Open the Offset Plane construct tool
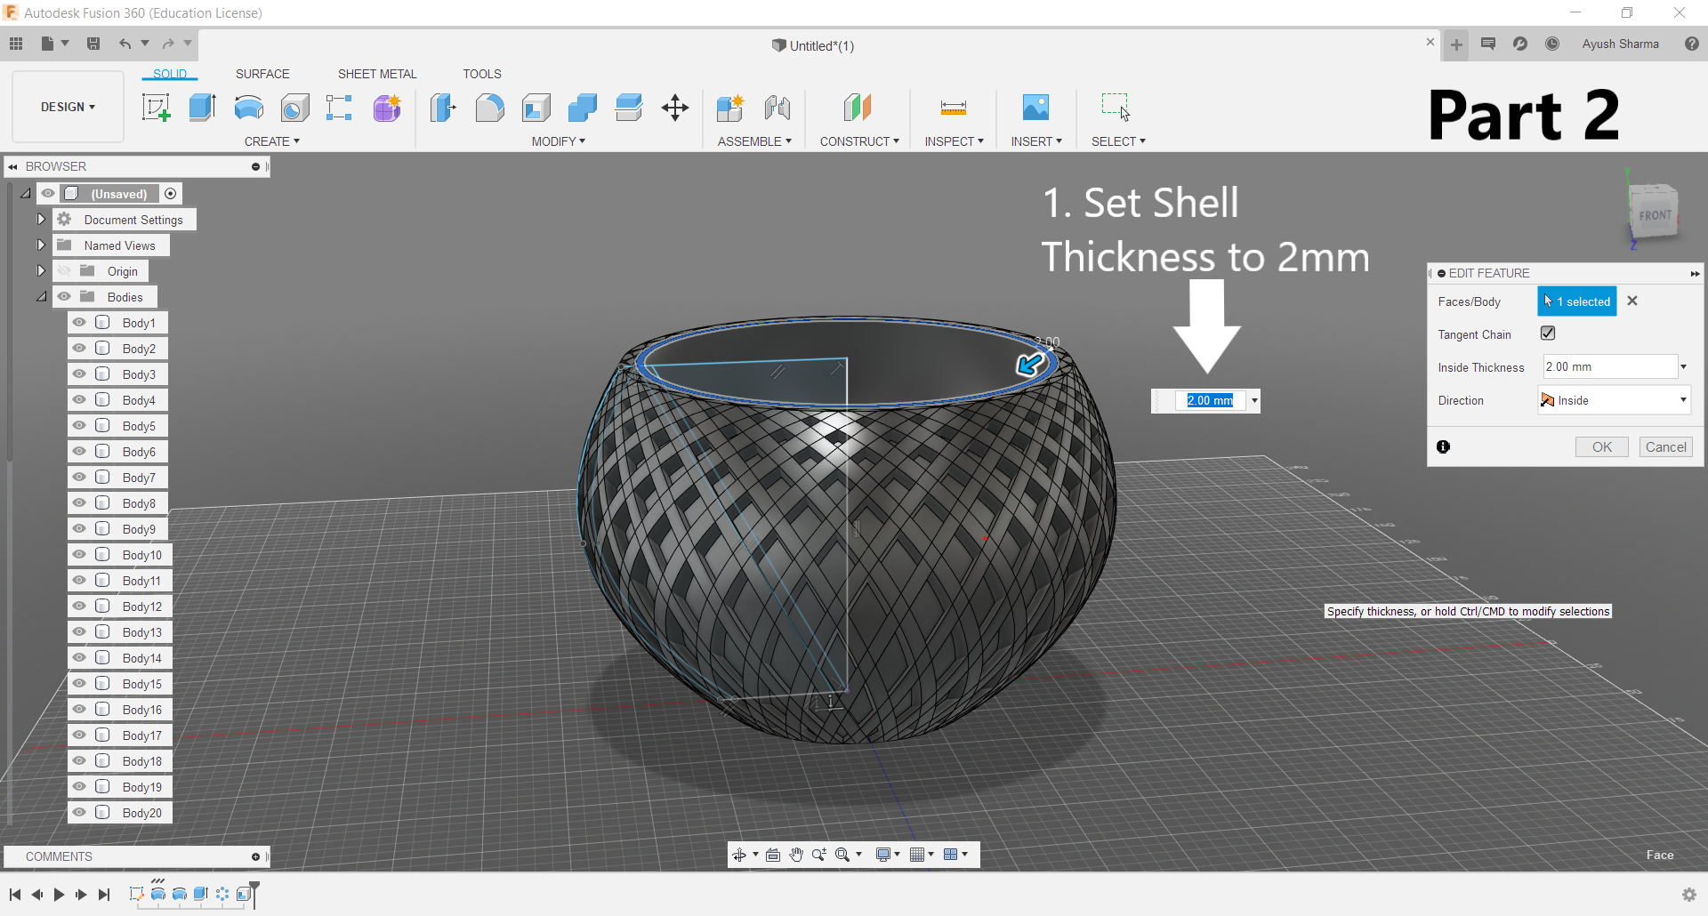Image resolution: width=1708 pixels, height=916 pixels. (858, 108)
